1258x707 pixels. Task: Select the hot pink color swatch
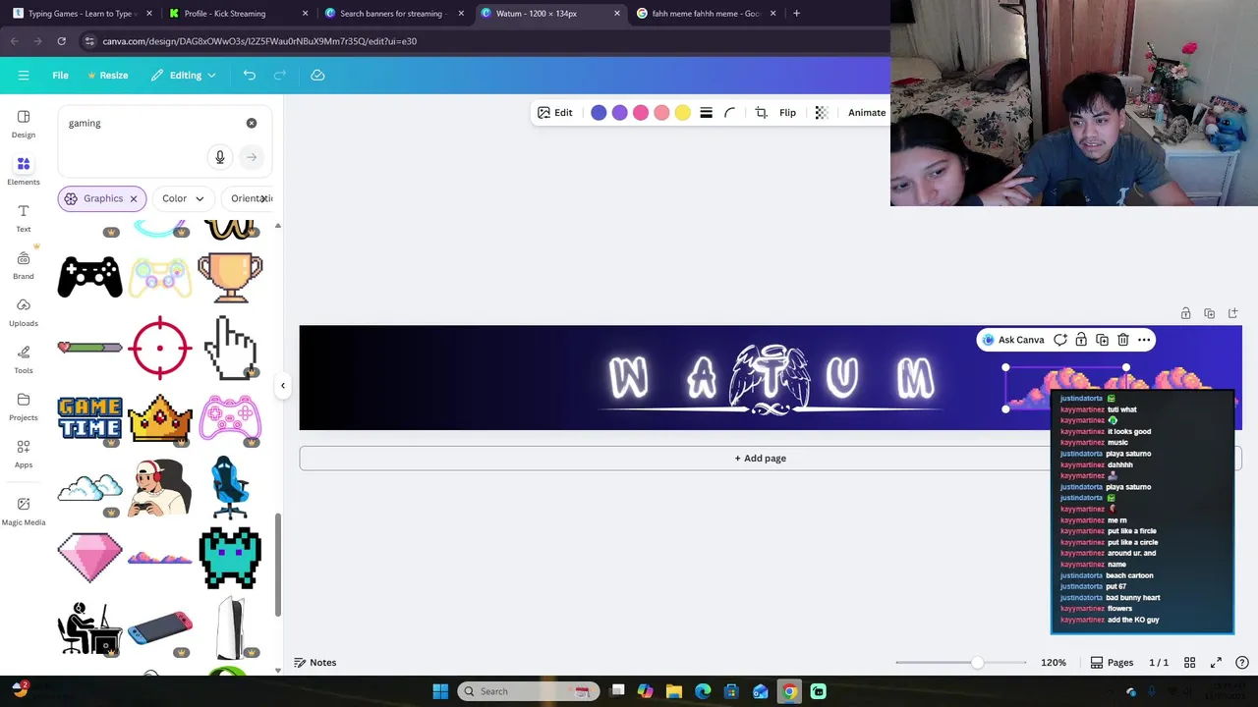click(x=641, y=113)
